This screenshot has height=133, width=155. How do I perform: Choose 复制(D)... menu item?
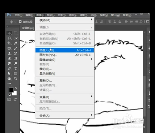(x=64, y=81)
